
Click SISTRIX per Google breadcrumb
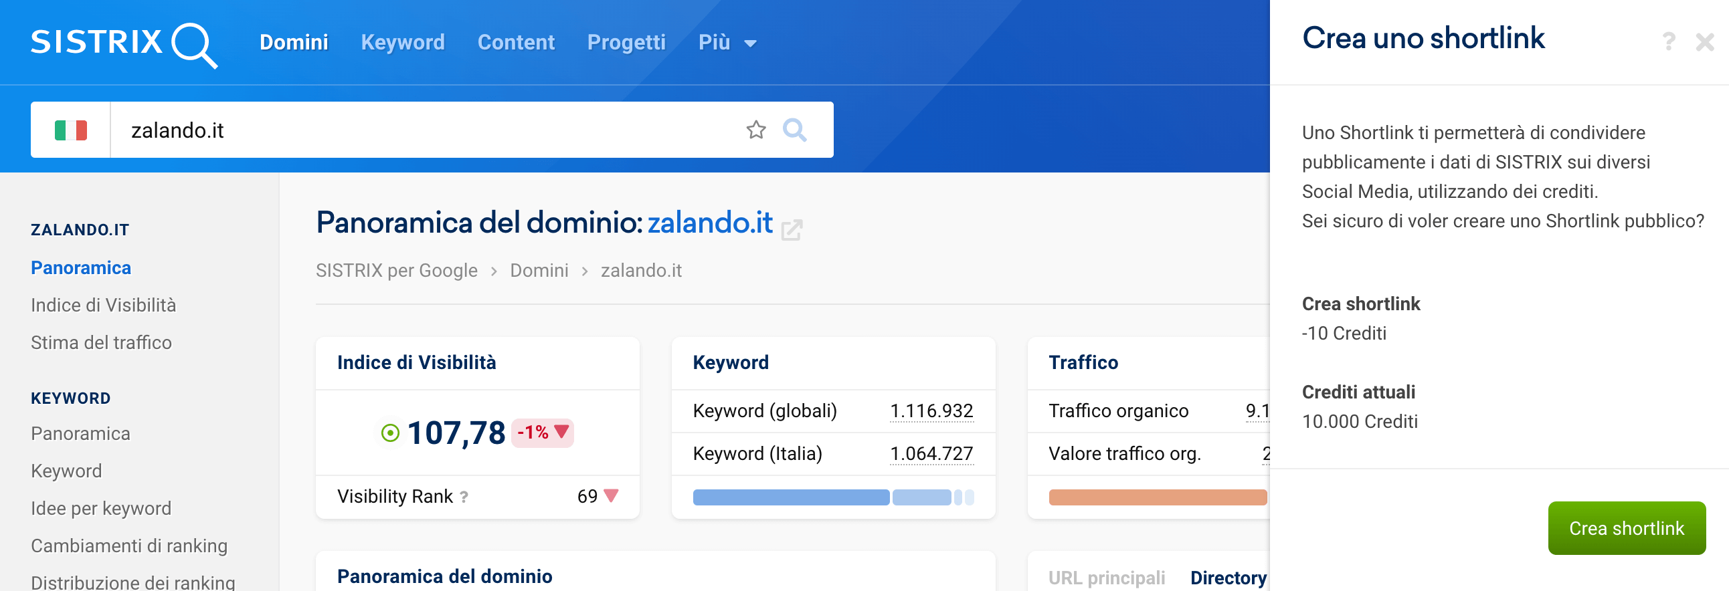pyautogui.click(x=397, y=270)
